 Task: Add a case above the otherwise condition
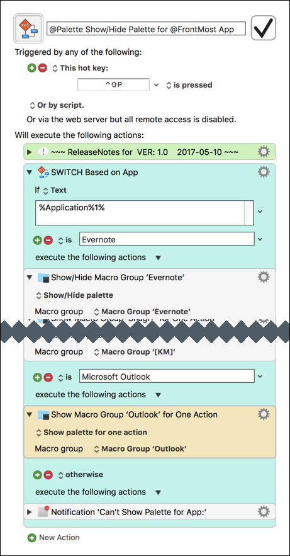38,475
